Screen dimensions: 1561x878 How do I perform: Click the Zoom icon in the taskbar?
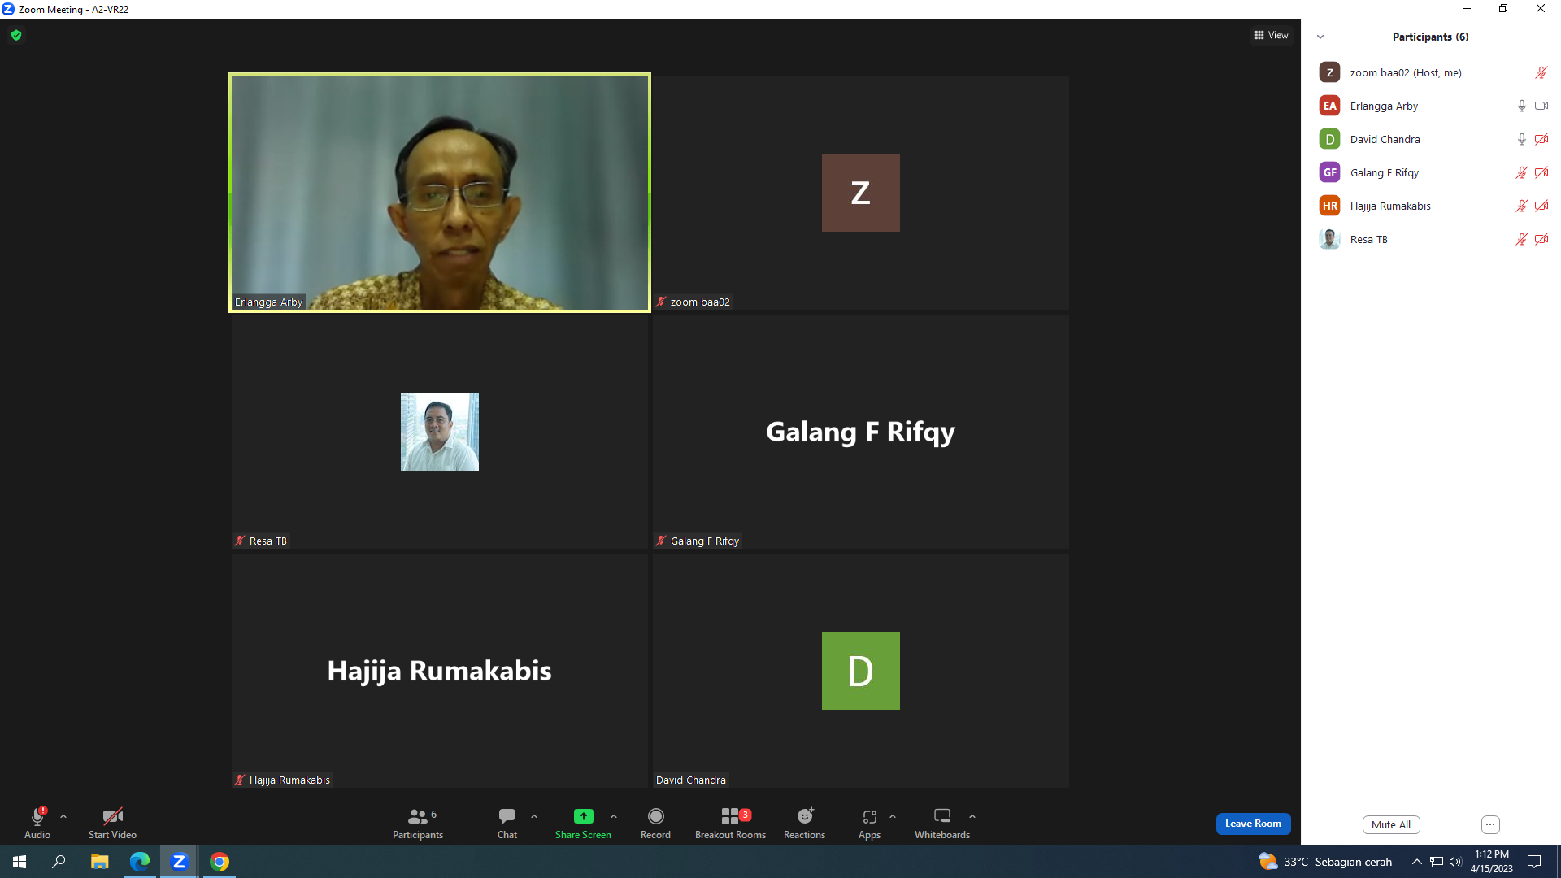coord(179,862)
